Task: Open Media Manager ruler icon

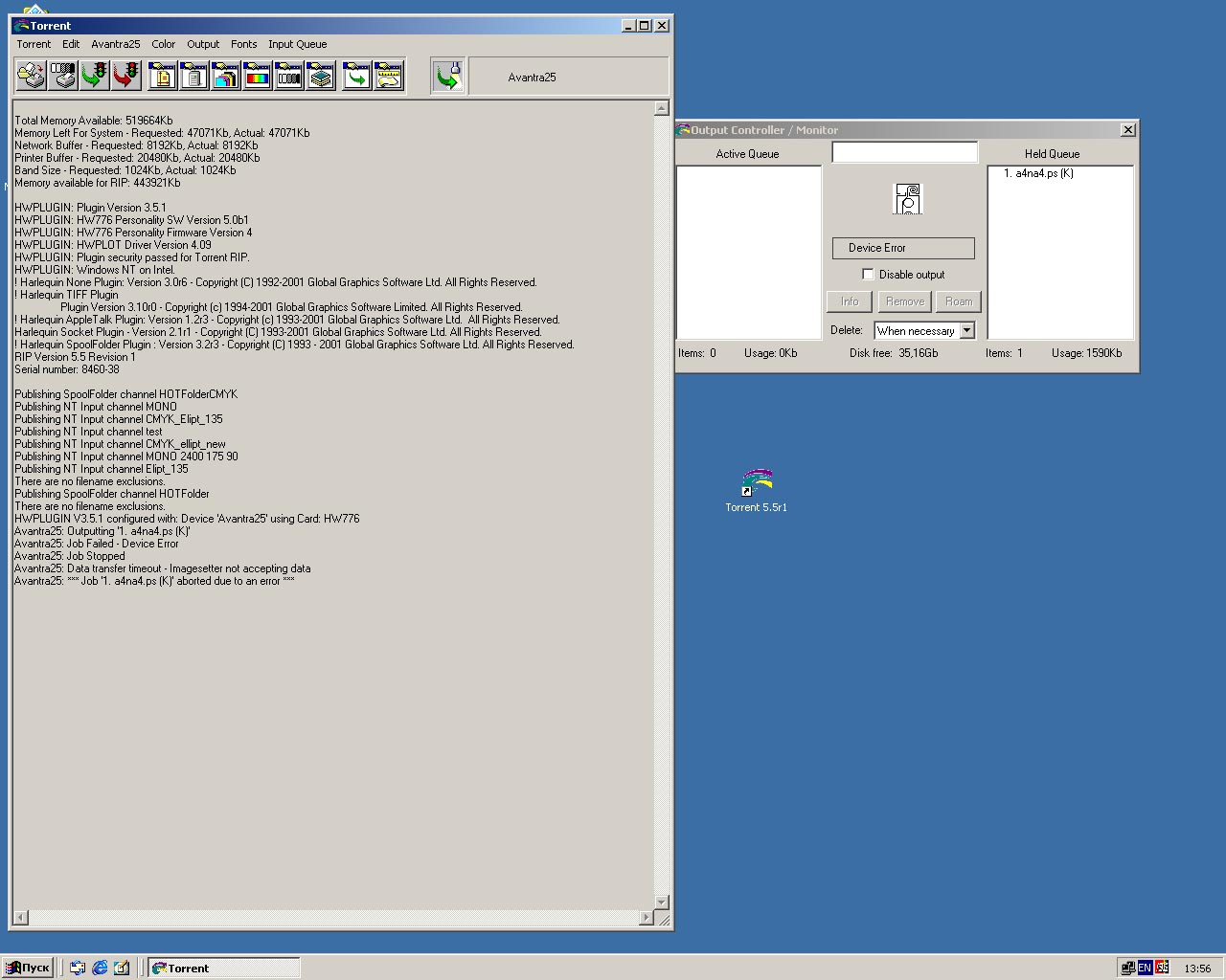Action: coord(389,76)
